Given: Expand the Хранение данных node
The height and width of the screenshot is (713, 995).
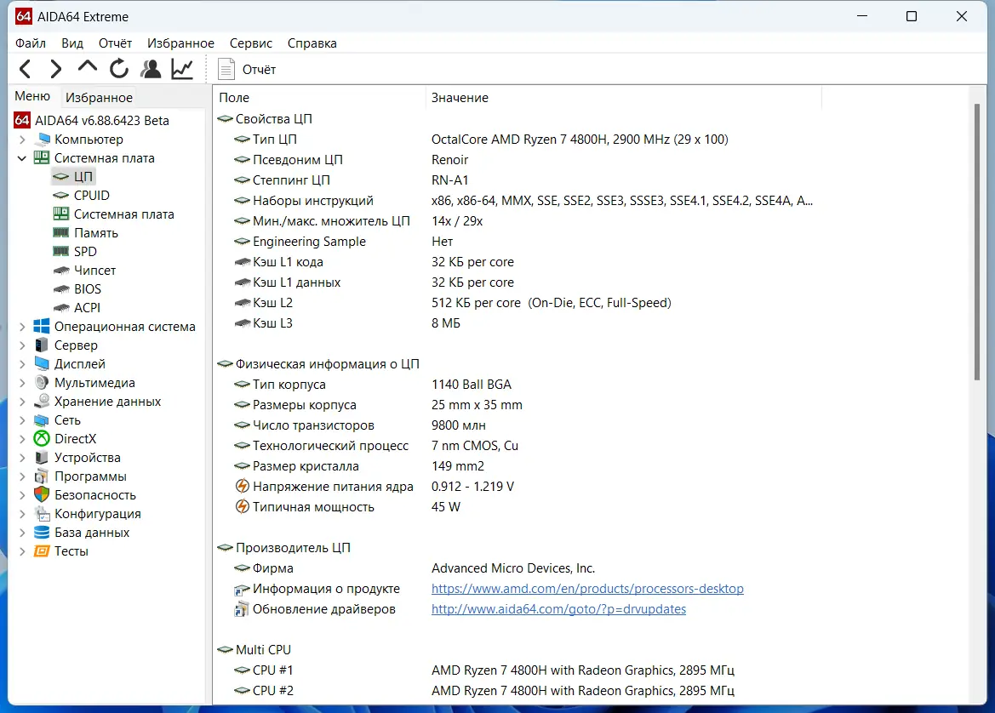Looking at the screenshot, I should [x=22, y=402].
